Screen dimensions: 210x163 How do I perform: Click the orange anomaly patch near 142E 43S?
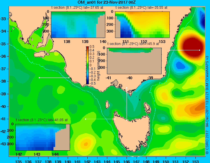coord(86,144)
